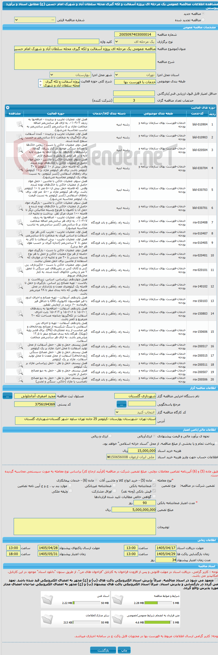Select the مناقصه جدید radio button
This screenshot has width=218, height=655.
pyautogui.click(x=203, y=13)
